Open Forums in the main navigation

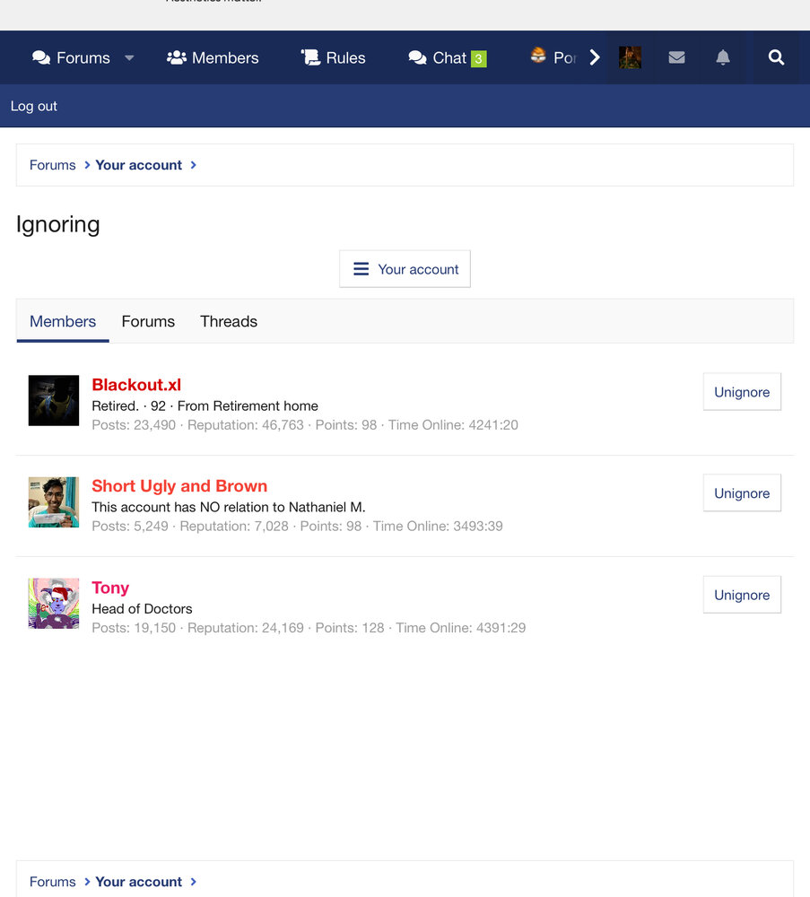pyautogui.click(x=72, y=57)
